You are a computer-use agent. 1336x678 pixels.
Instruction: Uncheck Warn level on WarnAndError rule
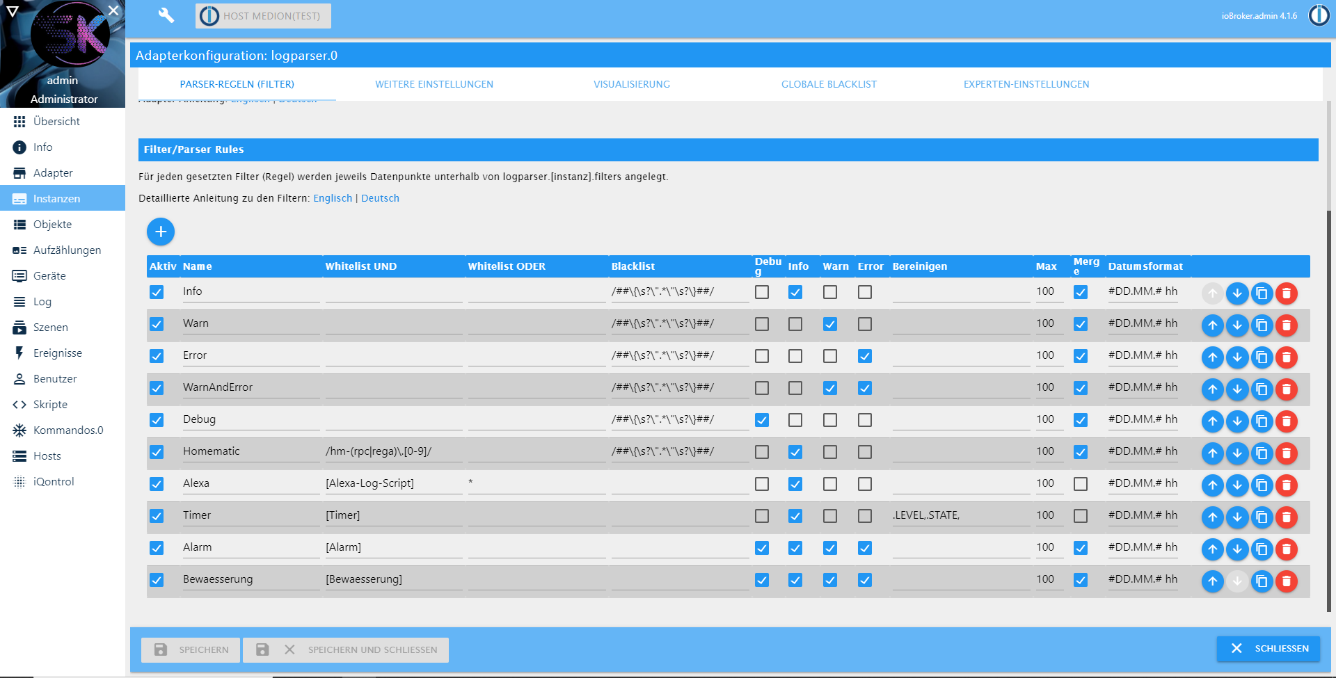pos(830,388)
